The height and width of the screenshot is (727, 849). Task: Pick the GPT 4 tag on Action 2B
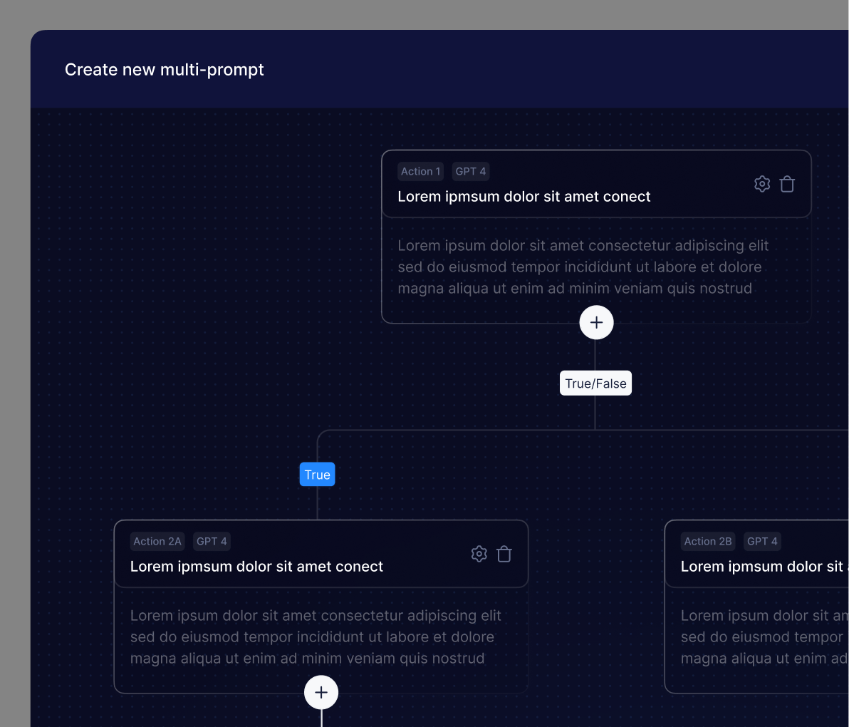point(762,542)
